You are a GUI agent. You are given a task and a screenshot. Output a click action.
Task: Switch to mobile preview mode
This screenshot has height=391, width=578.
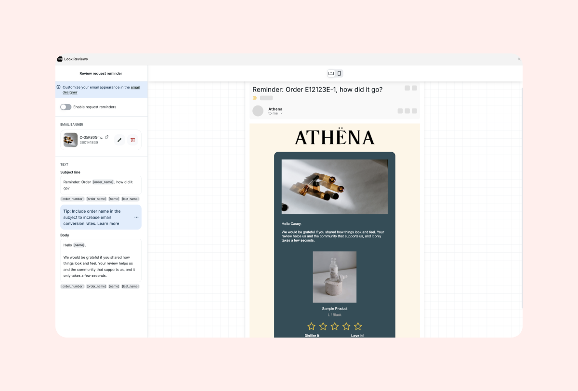click(339, 74)
